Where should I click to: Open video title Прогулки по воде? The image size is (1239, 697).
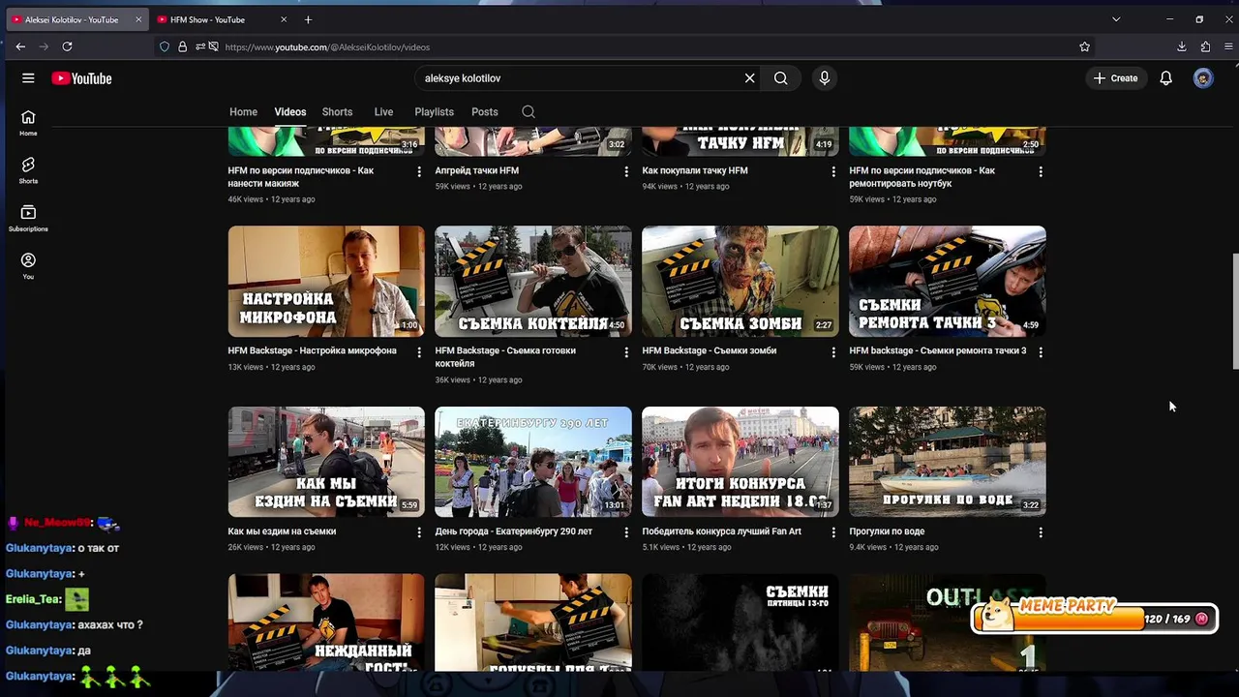(887, 531)
